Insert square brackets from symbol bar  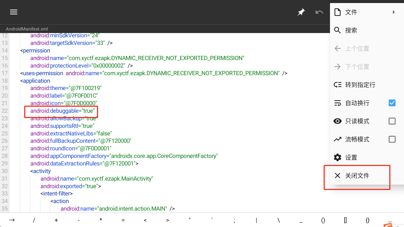(x=345, y=220)
